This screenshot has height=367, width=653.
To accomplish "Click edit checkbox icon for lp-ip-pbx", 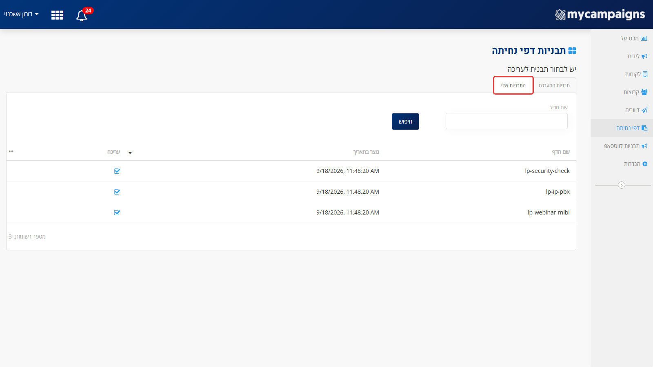I will click(x=117, y=192).
